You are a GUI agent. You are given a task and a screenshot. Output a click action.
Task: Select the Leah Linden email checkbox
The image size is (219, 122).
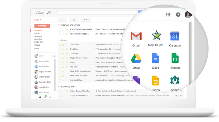[x=60, y=45]
